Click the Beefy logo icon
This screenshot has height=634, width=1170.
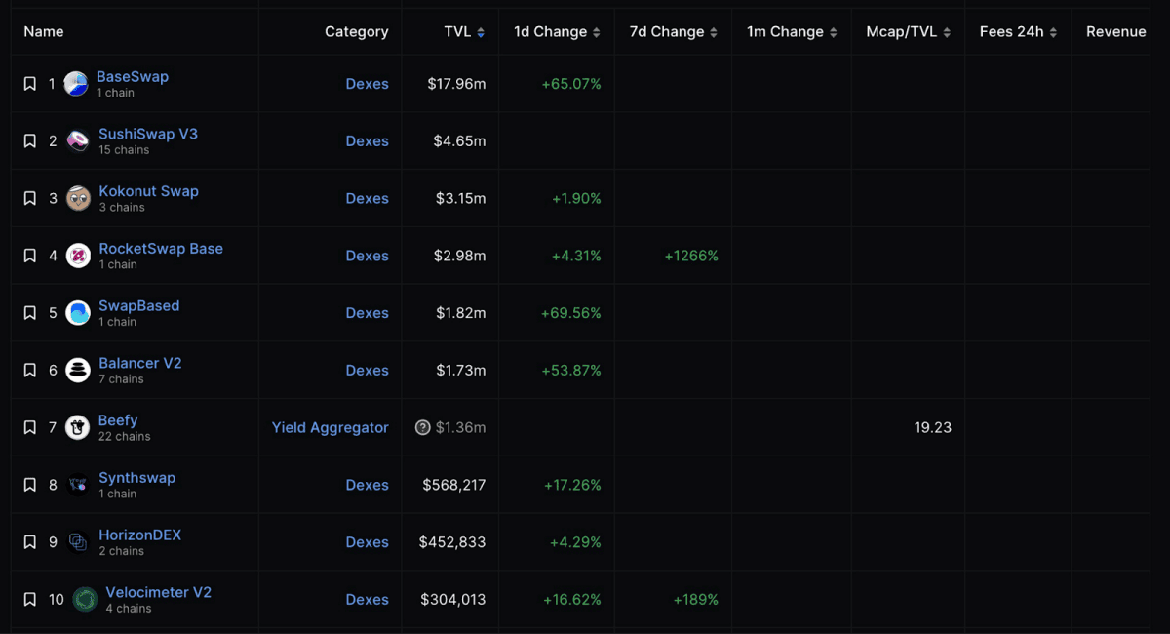78,428
